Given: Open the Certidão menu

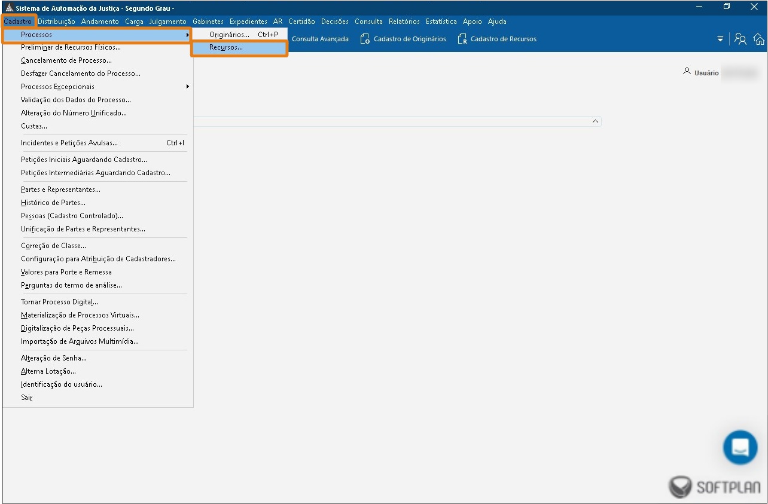Looking at the screenshot, I should pos(301,22).
